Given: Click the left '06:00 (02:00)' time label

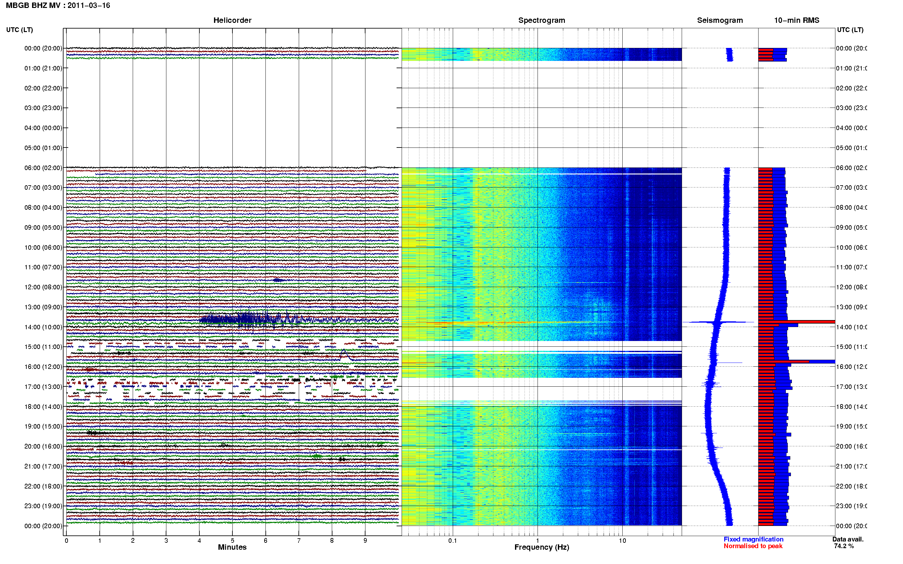Looking at the screenshot, I should tap(43, 168).
